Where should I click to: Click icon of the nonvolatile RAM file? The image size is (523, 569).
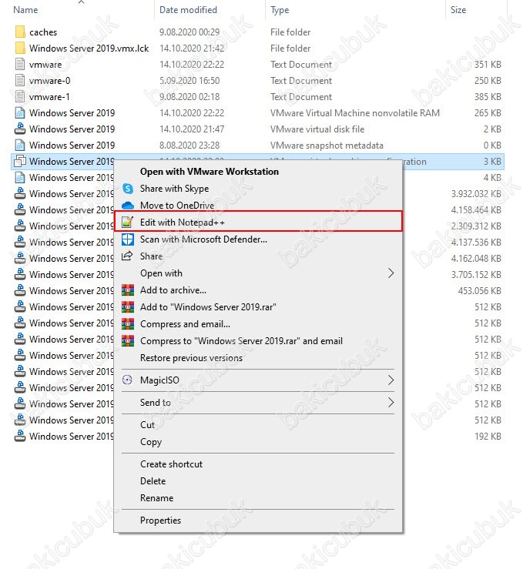click(20, 113)
